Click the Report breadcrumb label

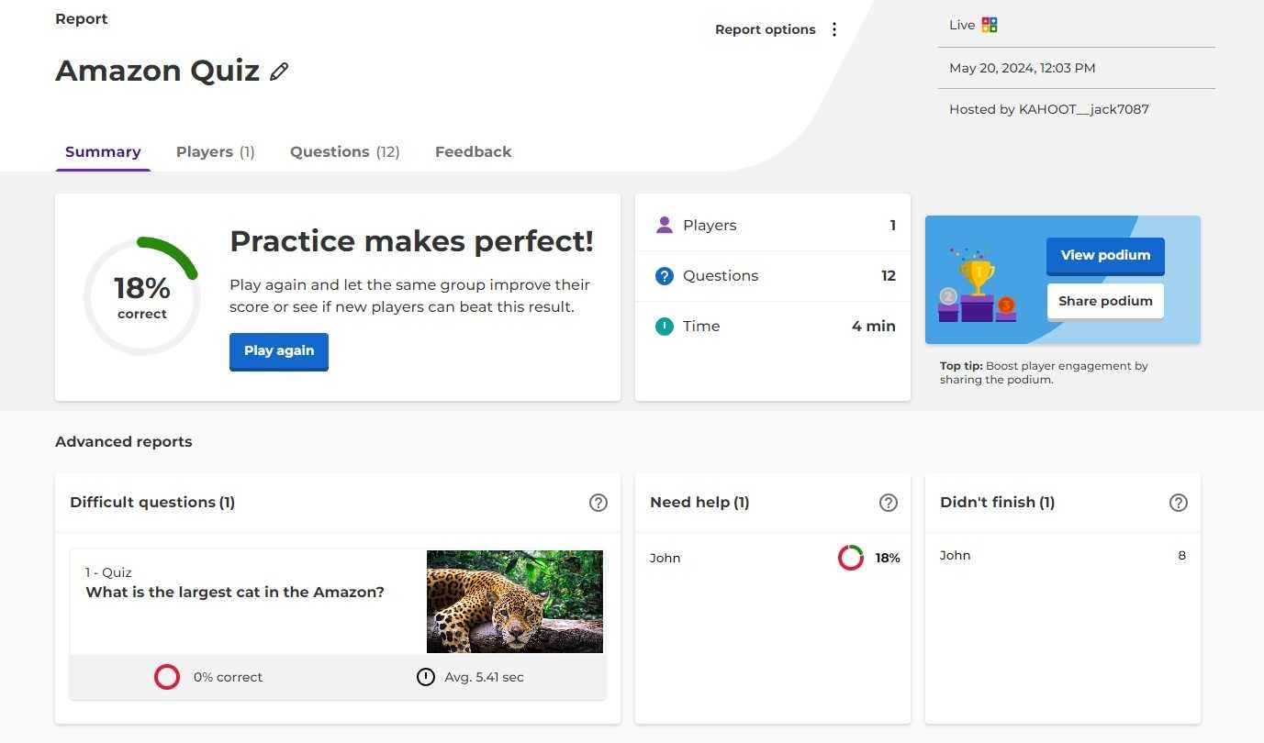[x=82, y=18]
